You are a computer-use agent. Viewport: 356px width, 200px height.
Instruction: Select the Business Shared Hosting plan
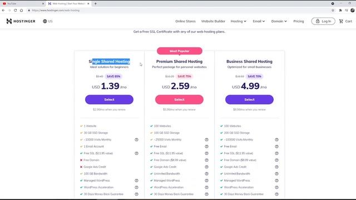click(x=249, y=99)
